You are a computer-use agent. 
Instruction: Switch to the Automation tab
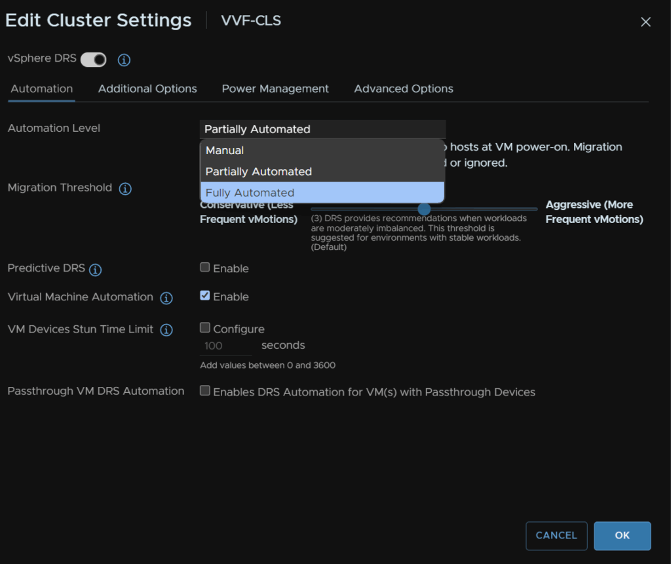point(41,89)
